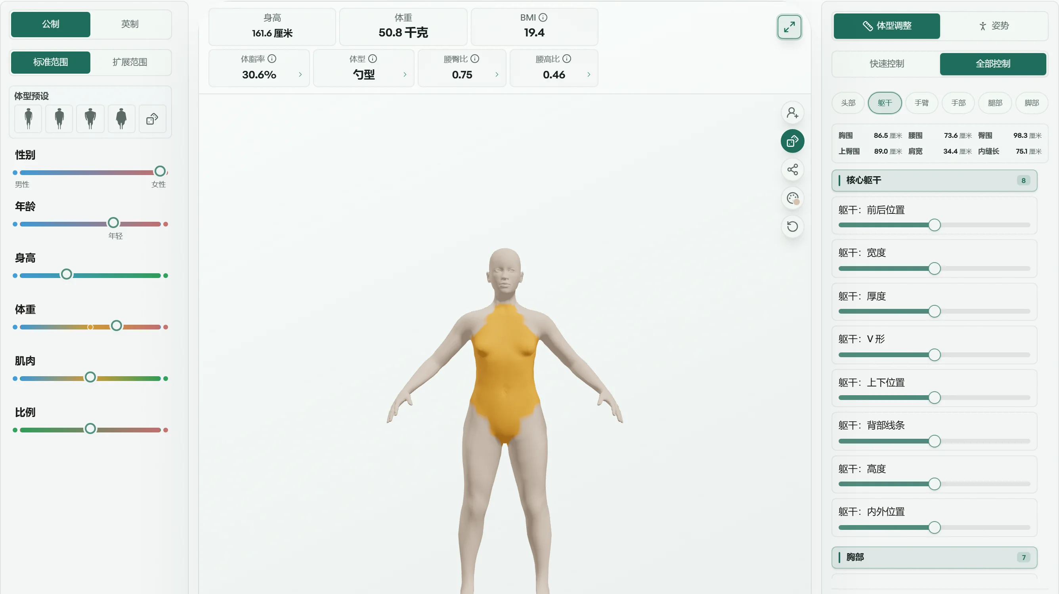Collapse the 核心躯干 section header
1059x594 pixels.
coord(934,180)
